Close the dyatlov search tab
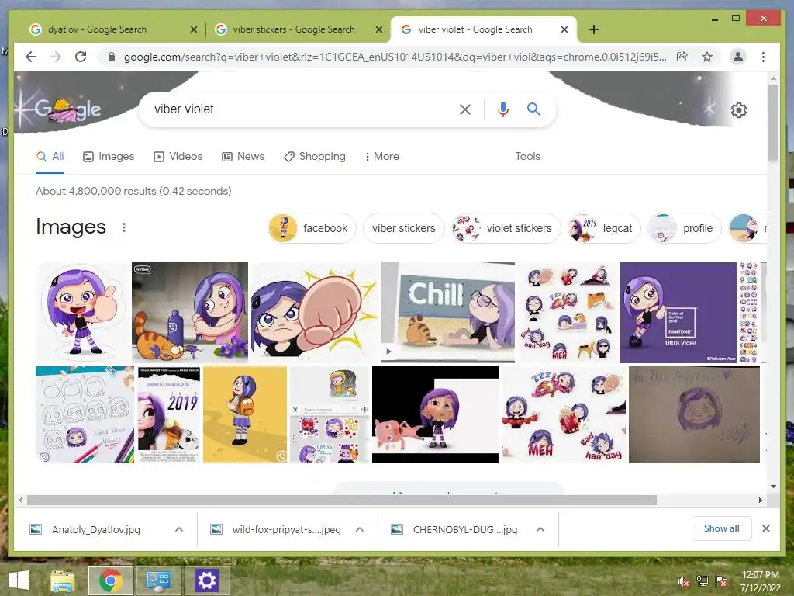 [193, 29]
